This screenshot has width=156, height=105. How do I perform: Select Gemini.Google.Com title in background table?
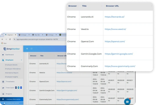pyautogui.click(x=47, y=90)
